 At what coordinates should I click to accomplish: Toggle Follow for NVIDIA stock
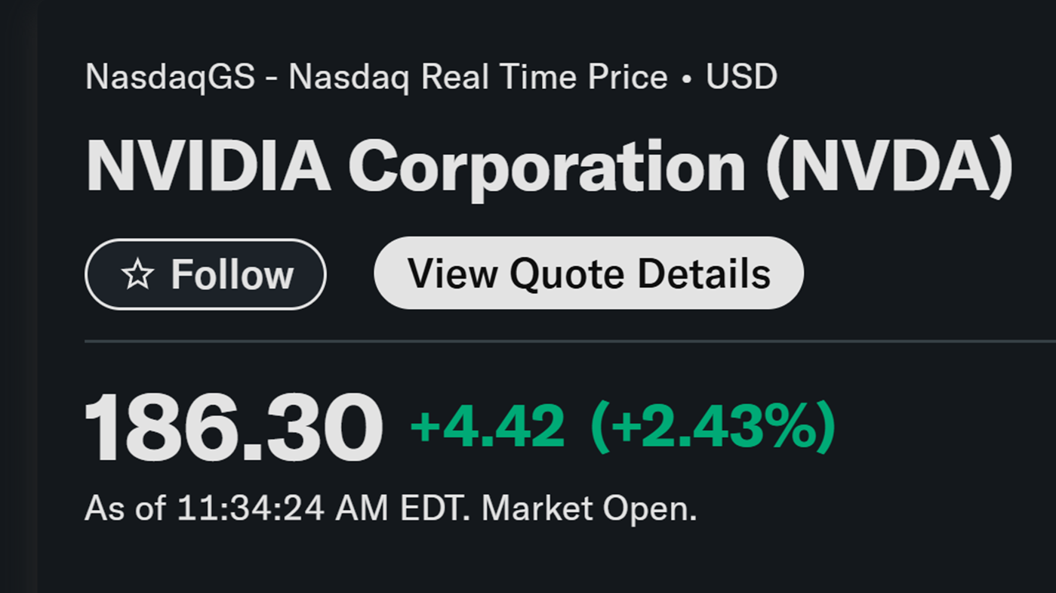point(205,274)
